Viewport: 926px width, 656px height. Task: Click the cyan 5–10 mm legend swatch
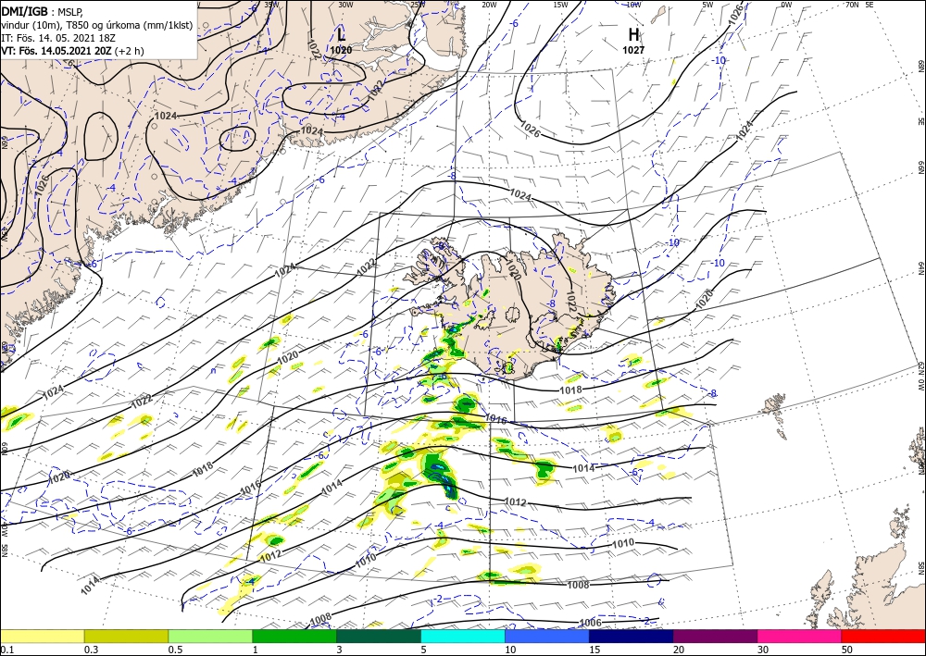463,637
